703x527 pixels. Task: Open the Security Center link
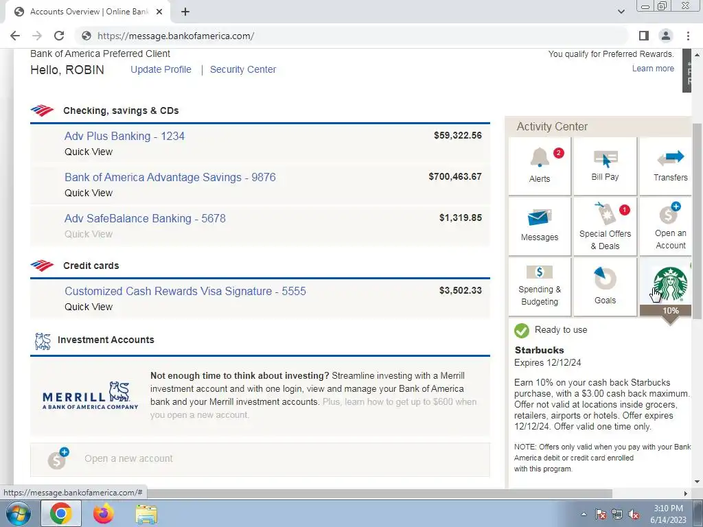pyautogui.click(x=243, y=69)
